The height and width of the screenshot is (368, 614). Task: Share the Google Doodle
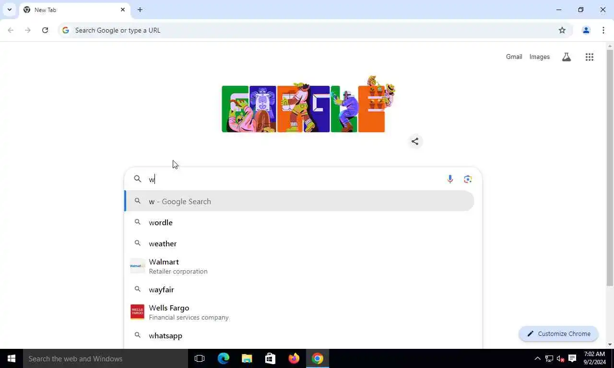(x=415, y=141)
